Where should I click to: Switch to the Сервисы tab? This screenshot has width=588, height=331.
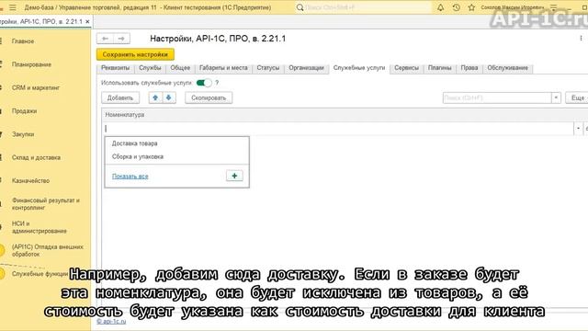[x=406, y=68]
